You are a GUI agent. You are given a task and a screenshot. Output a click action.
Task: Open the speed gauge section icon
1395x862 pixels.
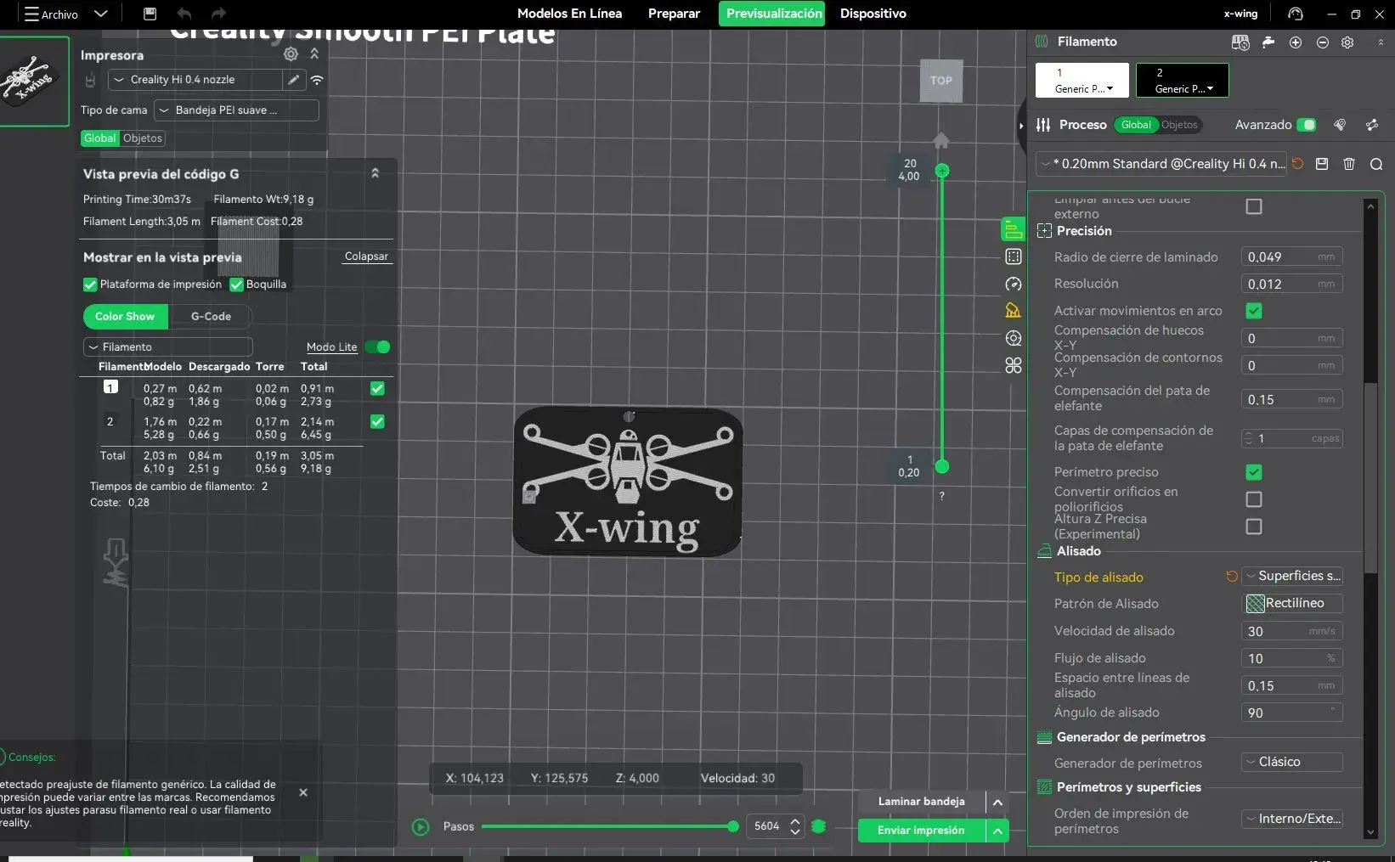pos(1014,284)
